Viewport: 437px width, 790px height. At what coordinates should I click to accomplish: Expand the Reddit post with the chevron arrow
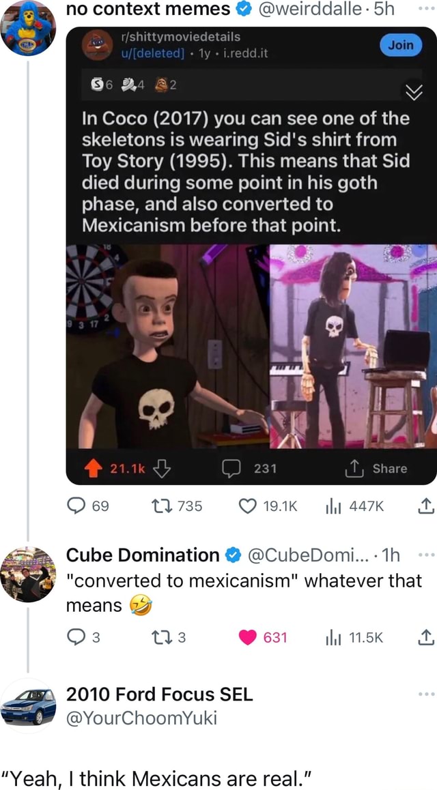pyautogui.click(x=414, y=91)
